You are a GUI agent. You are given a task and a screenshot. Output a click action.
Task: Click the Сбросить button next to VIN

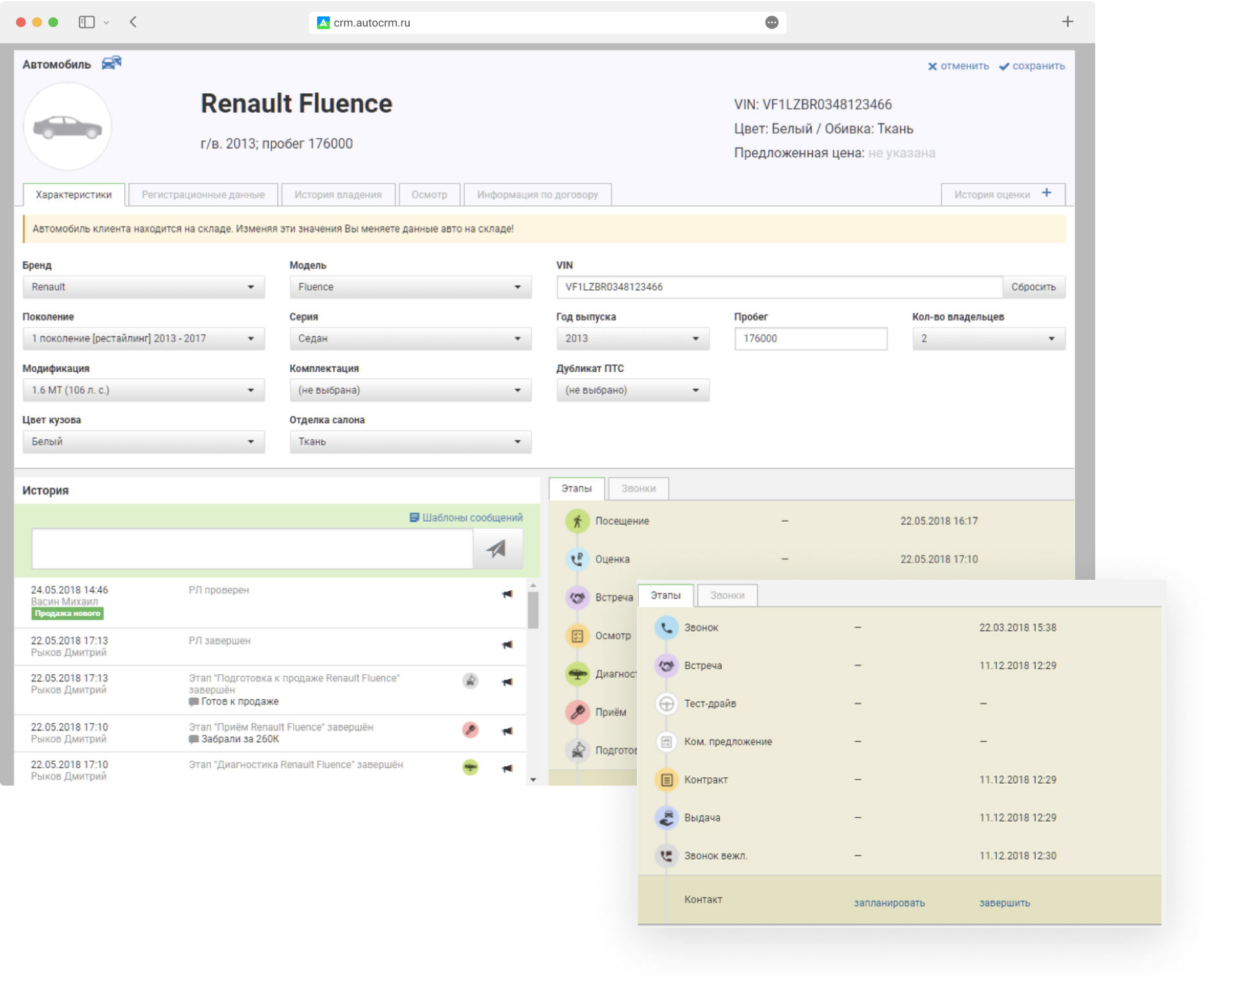(x=1035, y=287)
